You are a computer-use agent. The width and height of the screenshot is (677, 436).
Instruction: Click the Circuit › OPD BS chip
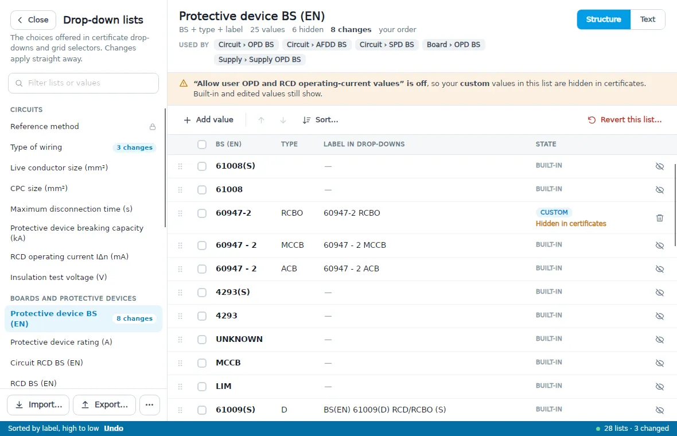coord(246,45)
